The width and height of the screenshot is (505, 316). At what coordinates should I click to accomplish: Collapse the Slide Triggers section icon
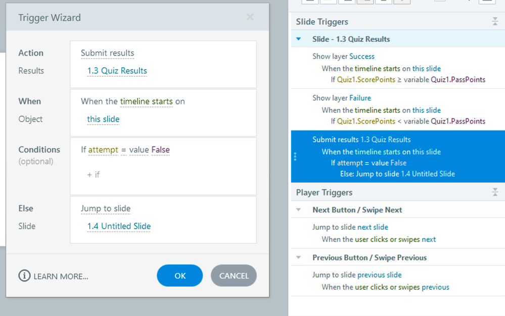[x=495, y=22]
